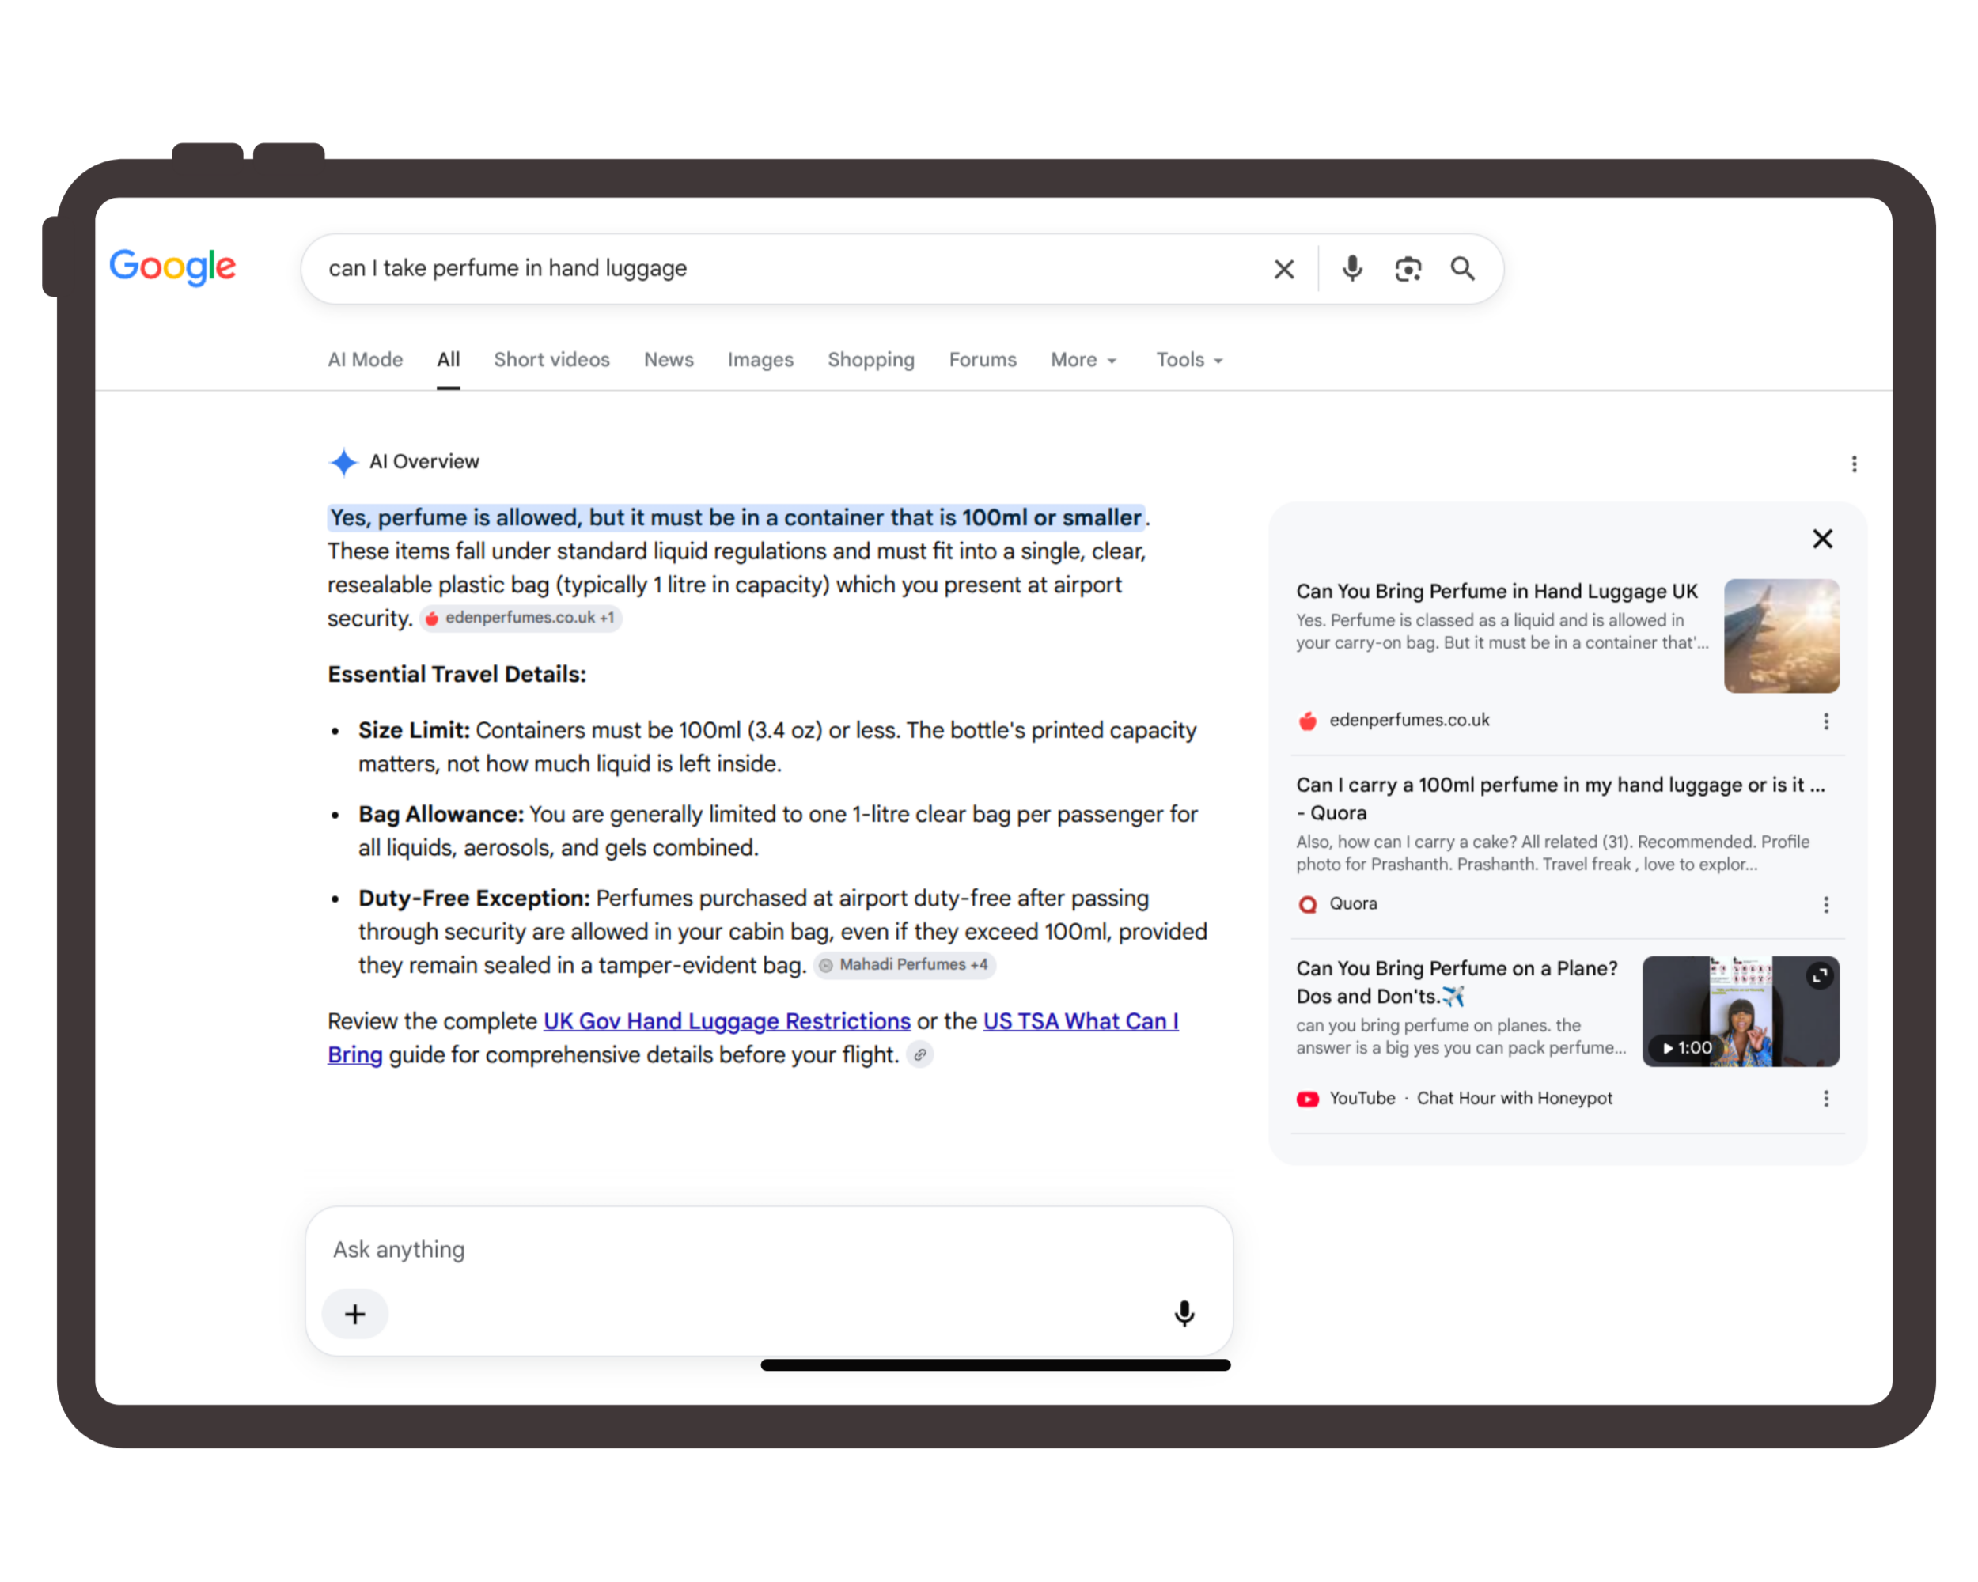Clear the search query with the X icon
This screenshot has width=1978, height=1582.
1283,269
